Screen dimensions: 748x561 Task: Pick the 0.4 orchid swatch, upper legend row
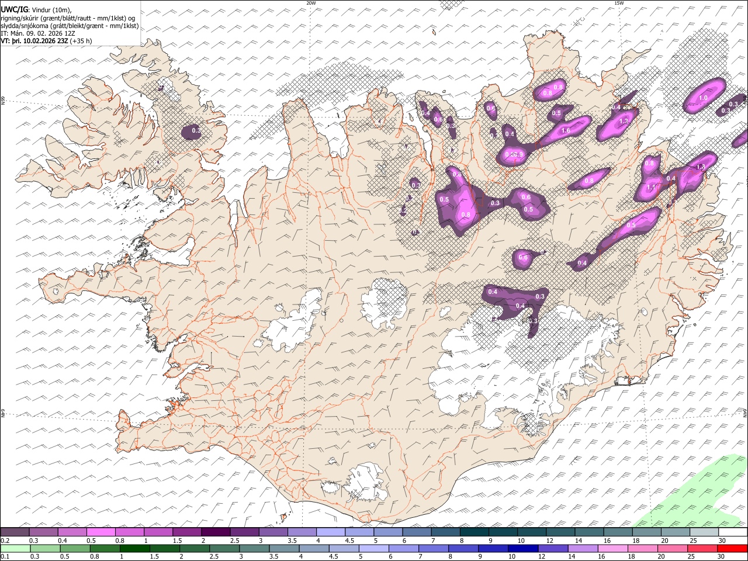tap(72, 532)
